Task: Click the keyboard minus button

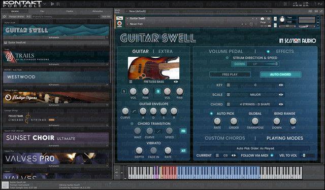Action: click(x=122, y=173)
